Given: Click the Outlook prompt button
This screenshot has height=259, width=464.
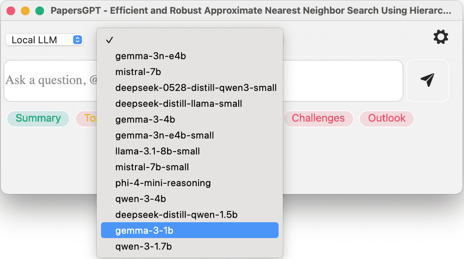Looking at the screenshot, I should click(386, 118).
